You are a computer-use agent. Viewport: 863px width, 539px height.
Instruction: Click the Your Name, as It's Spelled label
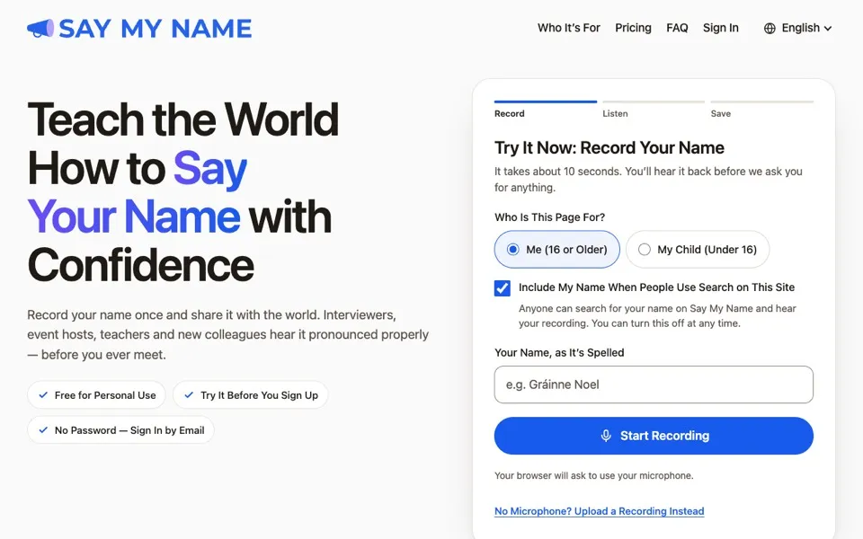point(559,352)
